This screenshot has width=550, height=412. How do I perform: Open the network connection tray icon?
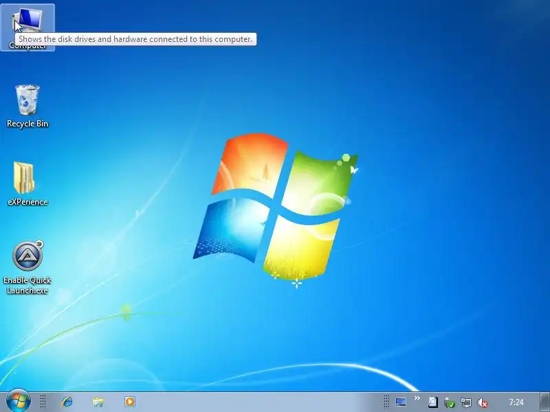pyautogui.click(x=466, y=402)
